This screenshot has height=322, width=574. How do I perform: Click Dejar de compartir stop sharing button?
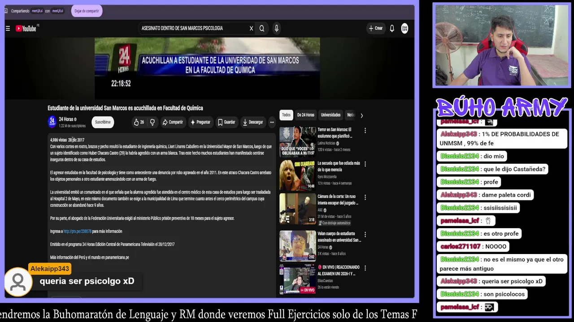point(87,11)
